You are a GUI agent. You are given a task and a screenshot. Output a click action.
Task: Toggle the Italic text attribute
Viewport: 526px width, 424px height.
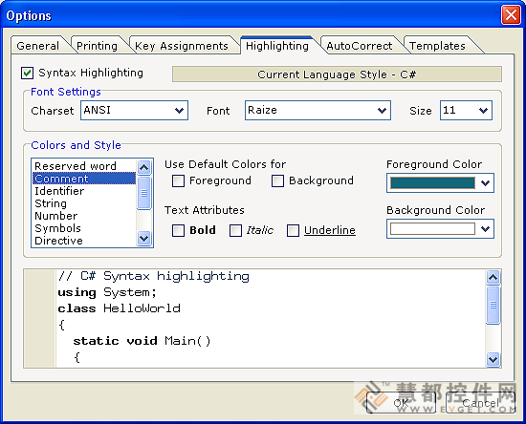click(235, 230)
